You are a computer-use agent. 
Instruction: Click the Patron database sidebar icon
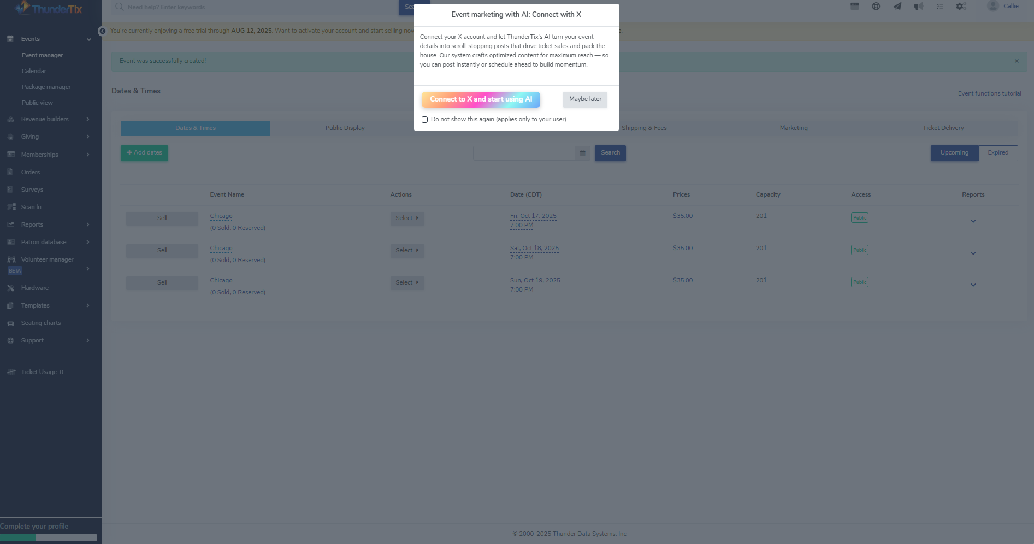pos(10,242)
